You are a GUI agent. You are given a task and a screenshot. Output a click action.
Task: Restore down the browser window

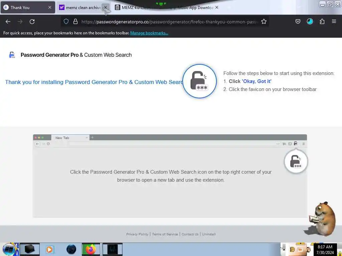click(330, 4)
